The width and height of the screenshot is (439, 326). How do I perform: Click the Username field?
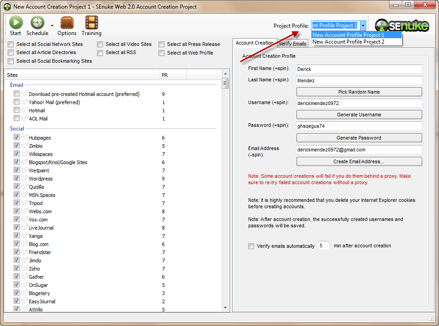359,103
